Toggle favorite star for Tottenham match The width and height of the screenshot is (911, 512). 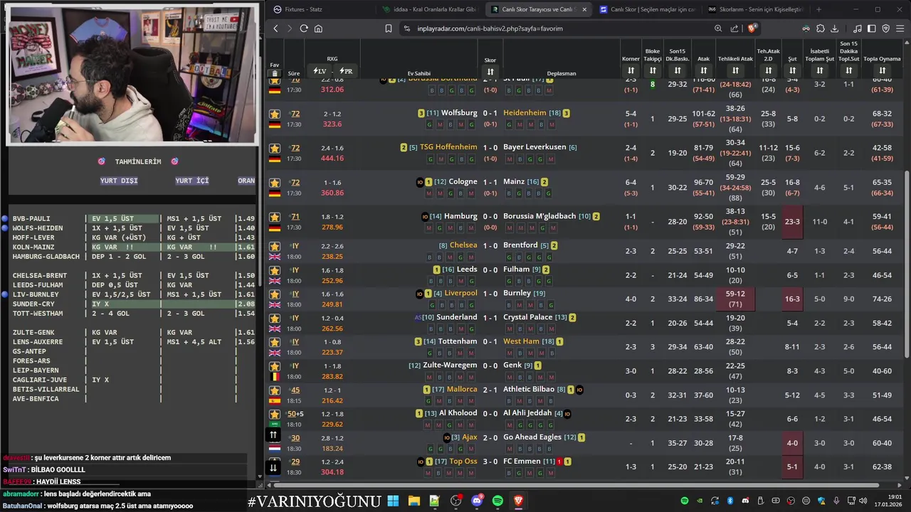[275, 342]
